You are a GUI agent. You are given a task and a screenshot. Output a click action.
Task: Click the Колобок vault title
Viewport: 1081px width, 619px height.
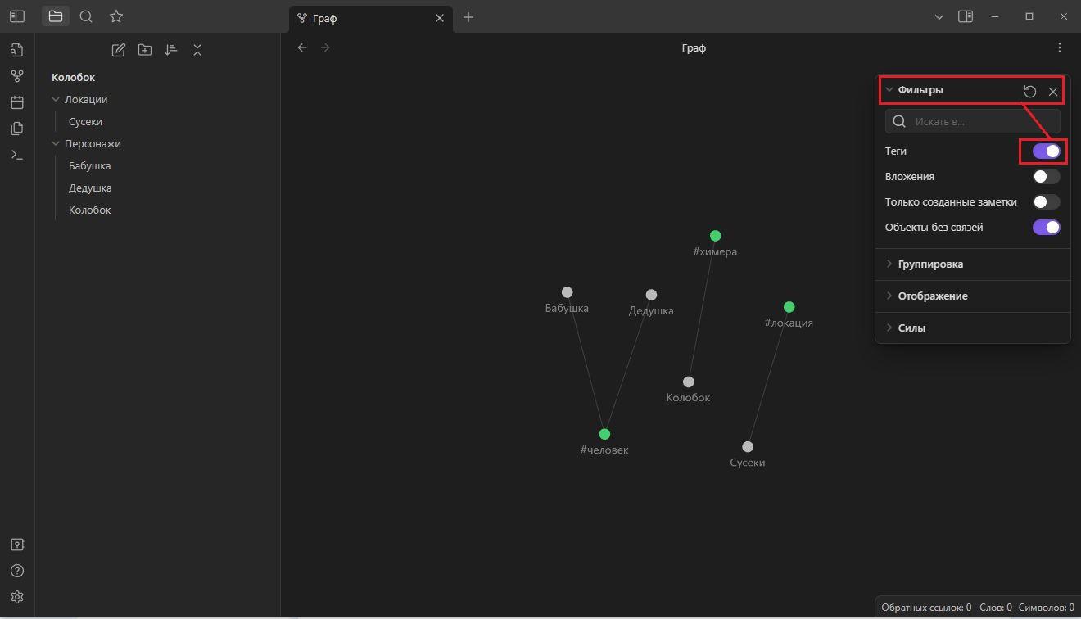click(x=73, y=78)
